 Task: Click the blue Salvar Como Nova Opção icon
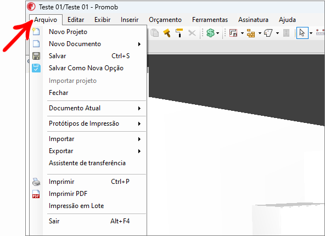click(x=36, y=68)
